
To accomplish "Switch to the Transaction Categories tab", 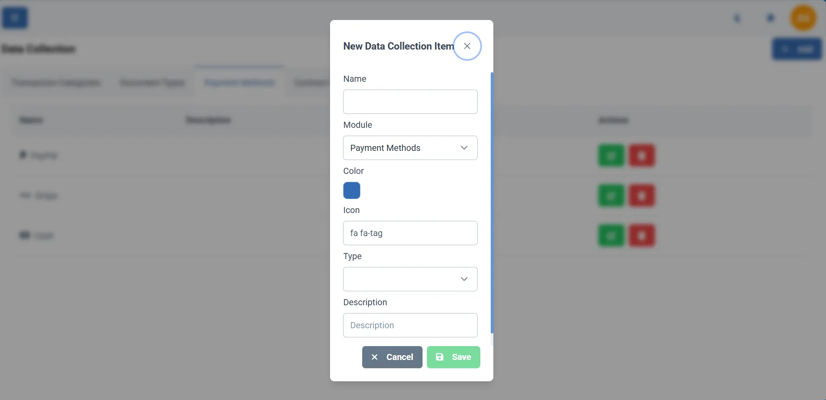I will (x=56, y=82).
